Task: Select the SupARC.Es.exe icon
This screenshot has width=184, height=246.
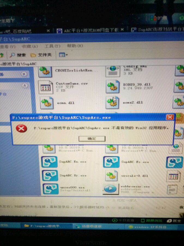Action: pos(111,162)
